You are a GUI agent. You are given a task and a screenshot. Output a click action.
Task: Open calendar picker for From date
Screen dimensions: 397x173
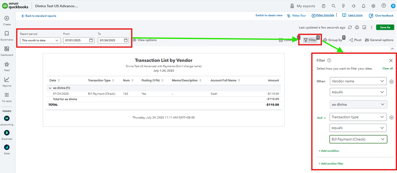(x=91, y=40)
